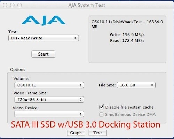Click the File Size: label

pyautogui.click(x=107, y=85)
